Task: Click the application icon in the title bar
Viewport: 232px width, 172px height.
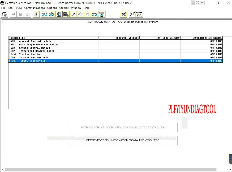Action: pos(2,3)
